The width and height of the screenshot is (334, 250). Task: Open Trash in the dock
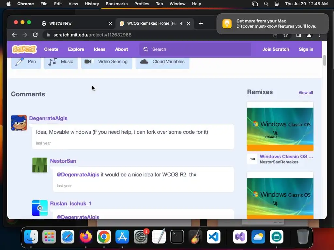pyautogui.click(x=303, y=237)
